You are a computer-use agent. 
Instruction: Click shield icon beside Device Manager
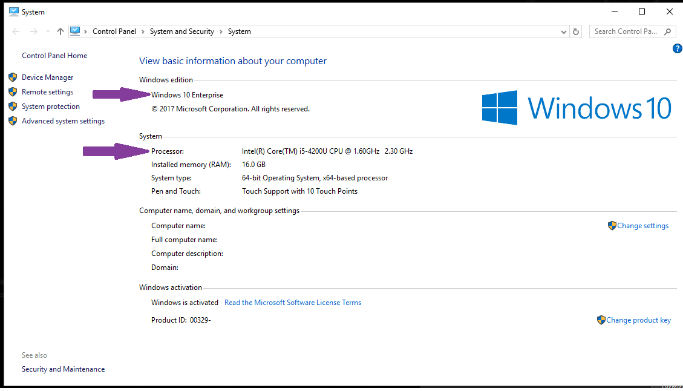click(x=13, y=77)
